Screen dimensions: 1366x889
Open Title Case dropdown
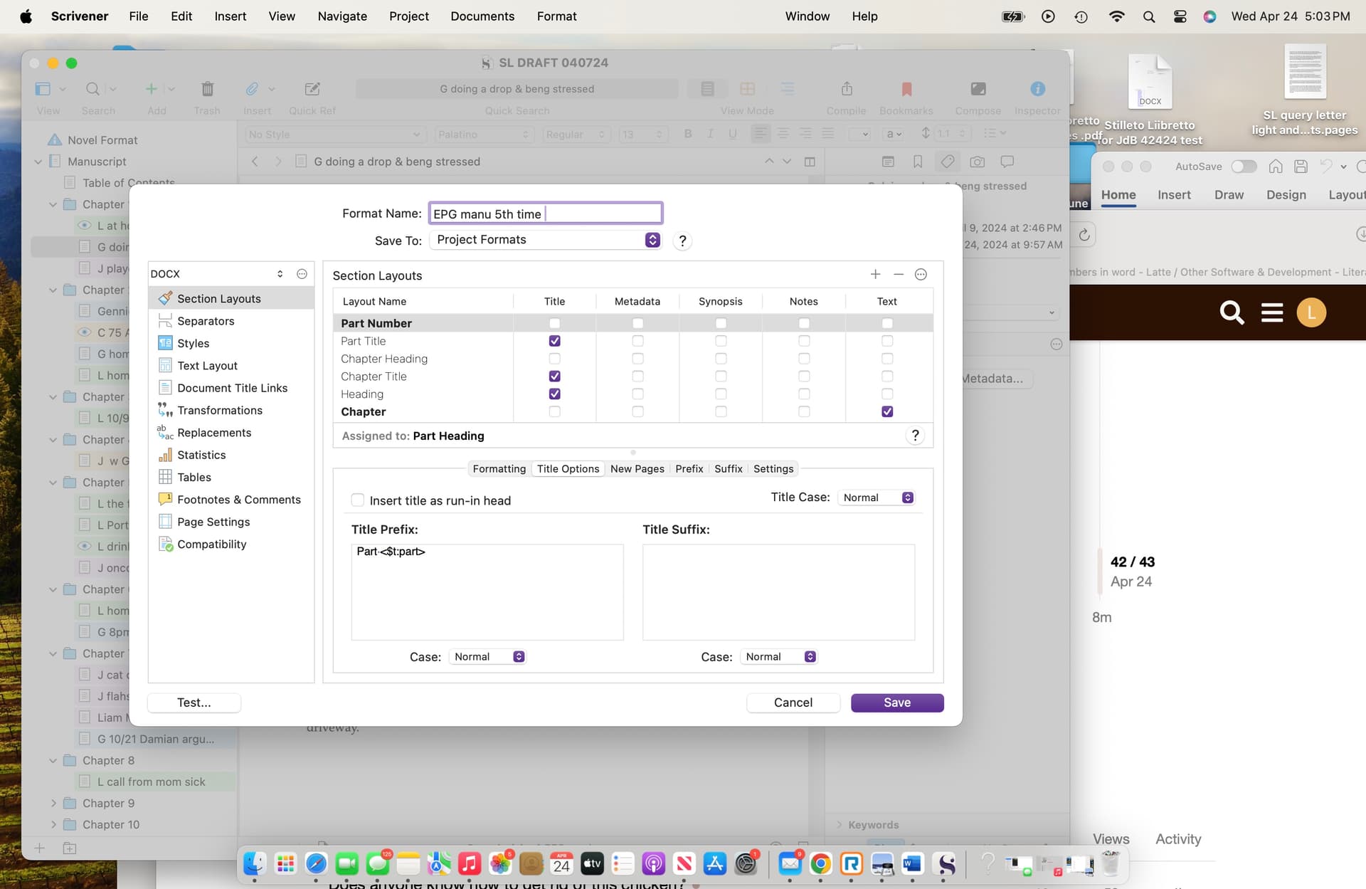(x=877, y=498)
